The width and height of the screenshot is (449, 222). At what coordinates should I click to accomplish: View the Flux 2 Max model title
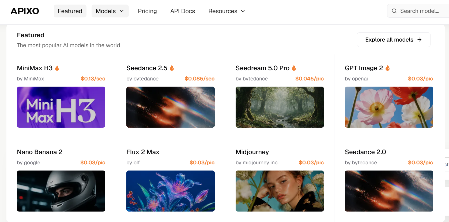click(x=143, y=152)
